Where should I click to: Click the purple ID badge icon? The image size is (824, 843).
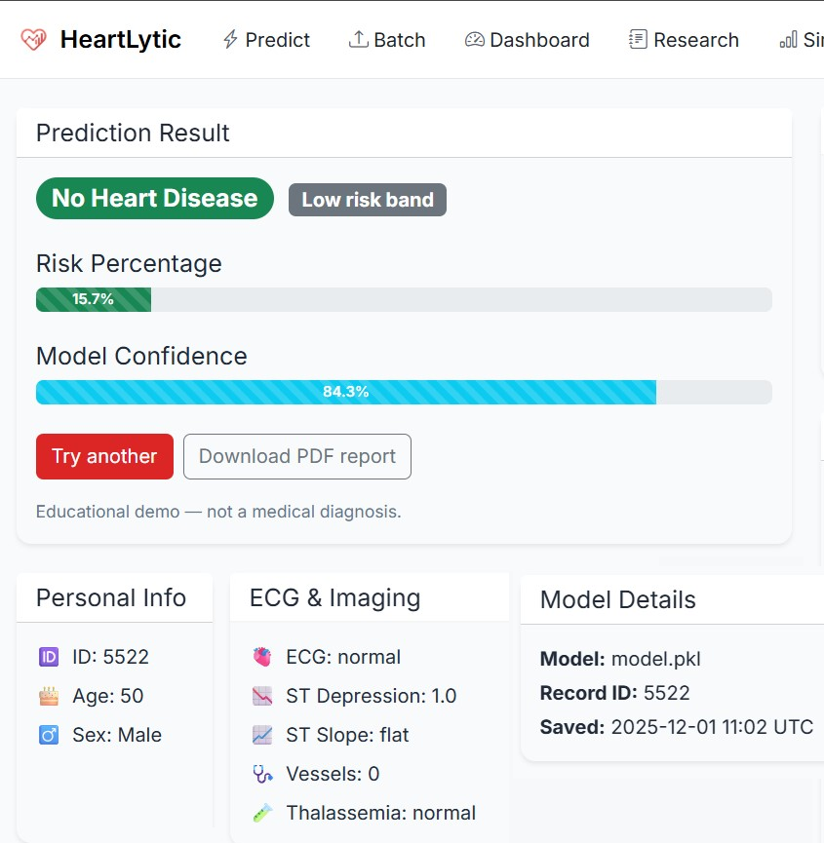pyautogui.click(x=50, y=657)
